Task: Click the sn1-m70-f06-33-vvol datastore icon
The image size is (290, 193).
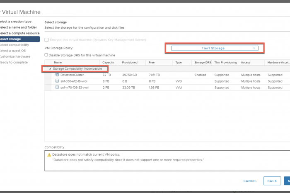Action: [x=57, y=88]
